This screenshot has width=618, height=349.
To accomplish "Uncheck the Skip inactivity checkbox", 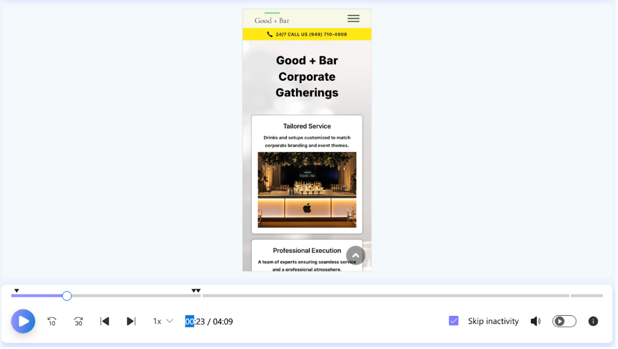I will (454, 321).
